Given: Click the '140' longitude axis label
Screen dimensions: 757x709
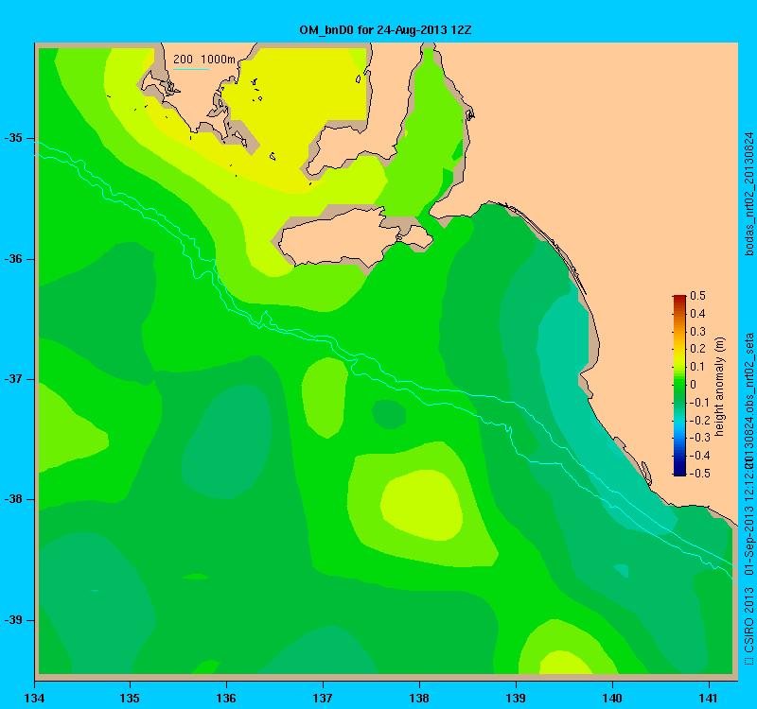Looking at the screenshot, I should (x=612, y=698).
